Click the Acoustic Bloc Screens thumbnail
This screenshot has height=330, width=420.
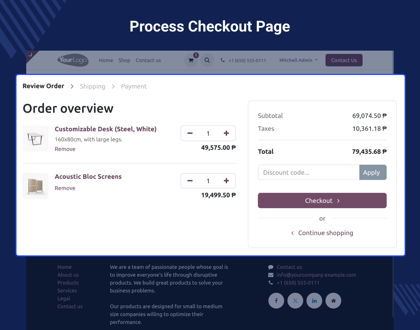(35, 186)
